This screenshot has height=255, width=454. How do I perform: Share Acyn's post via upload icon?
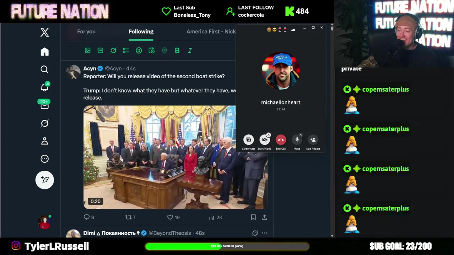(x=265, y=217)
